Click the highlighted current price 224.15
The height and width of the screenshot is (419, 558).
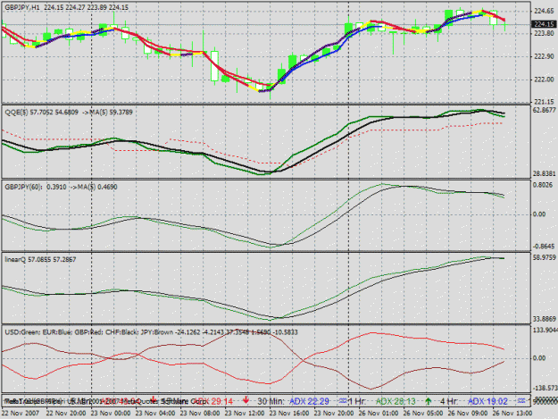(x=544, y=24)
